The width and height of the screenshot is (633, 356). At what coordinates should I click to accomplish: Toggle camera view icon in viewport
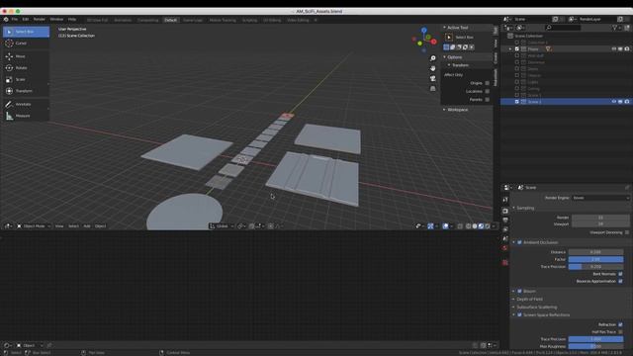(433, 78)
